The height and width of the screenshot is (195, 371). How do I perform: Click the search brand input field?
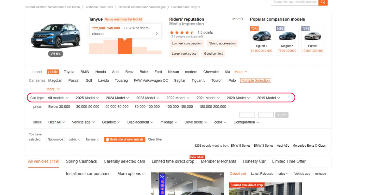tap(295, 2)
